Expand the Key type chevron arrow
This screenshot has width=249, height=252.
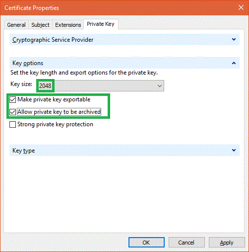[234, 150]
